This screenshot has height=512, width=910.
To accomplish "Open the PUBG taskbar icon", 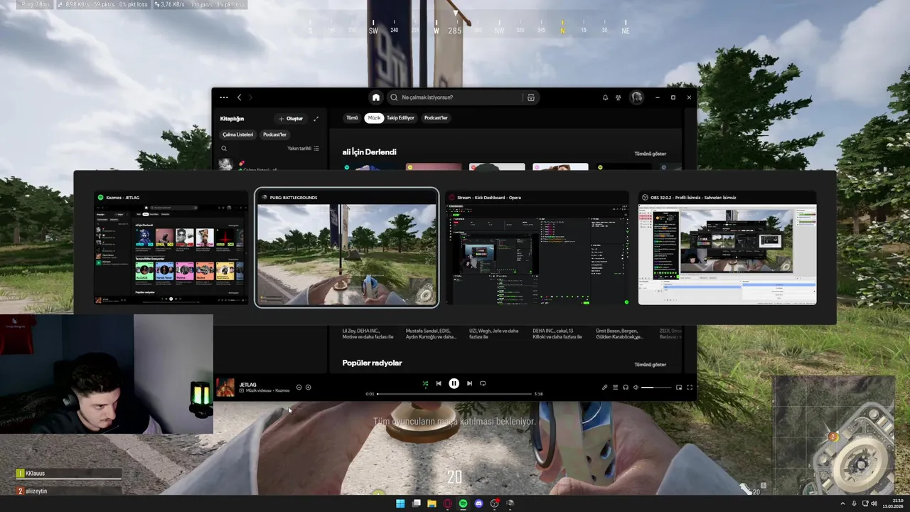I will tap(510, 503).
